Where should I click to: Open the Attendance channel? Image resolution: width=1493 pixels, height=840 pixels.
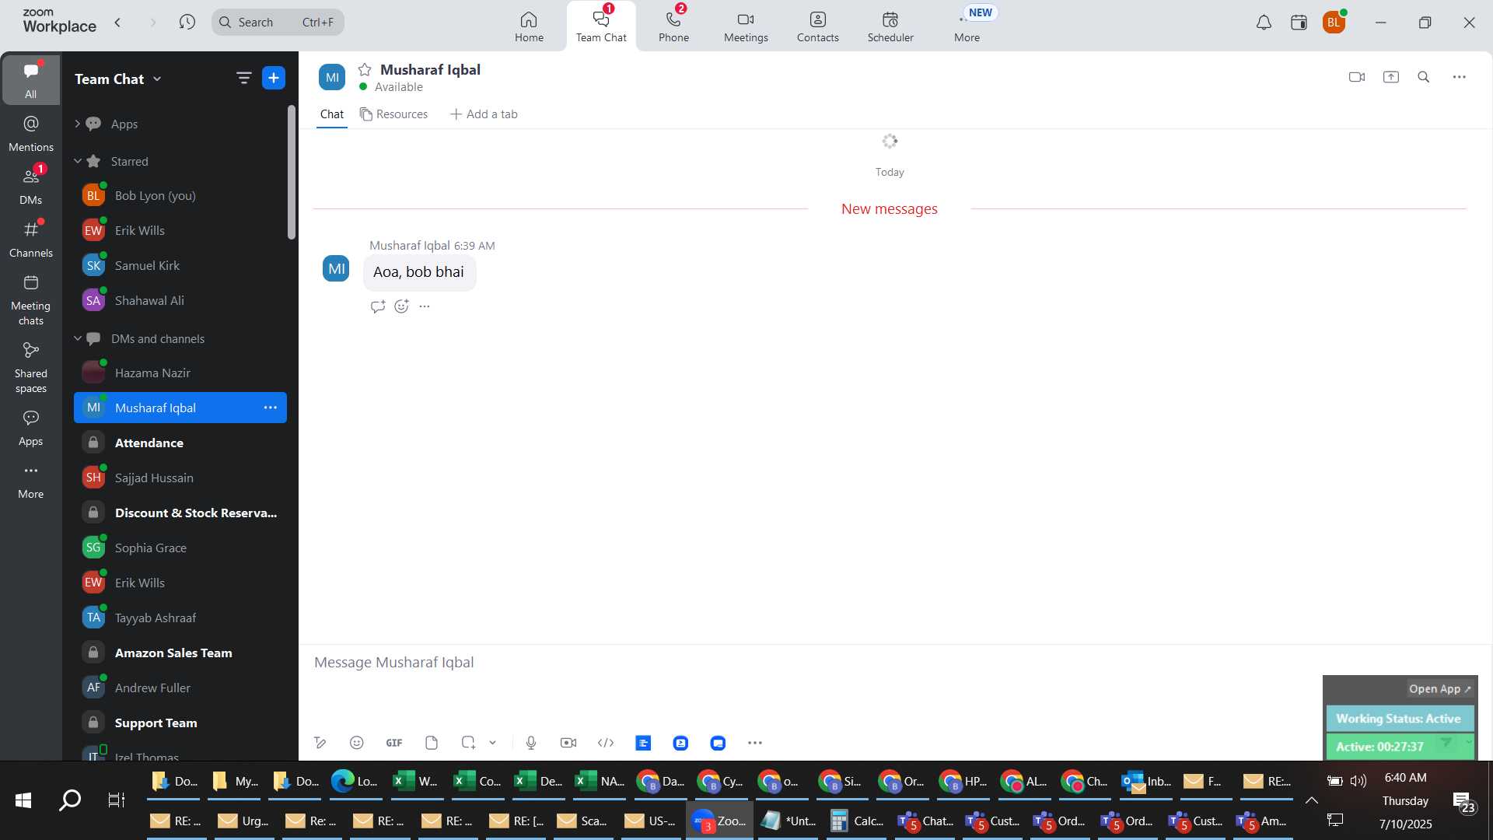point(180,443)
